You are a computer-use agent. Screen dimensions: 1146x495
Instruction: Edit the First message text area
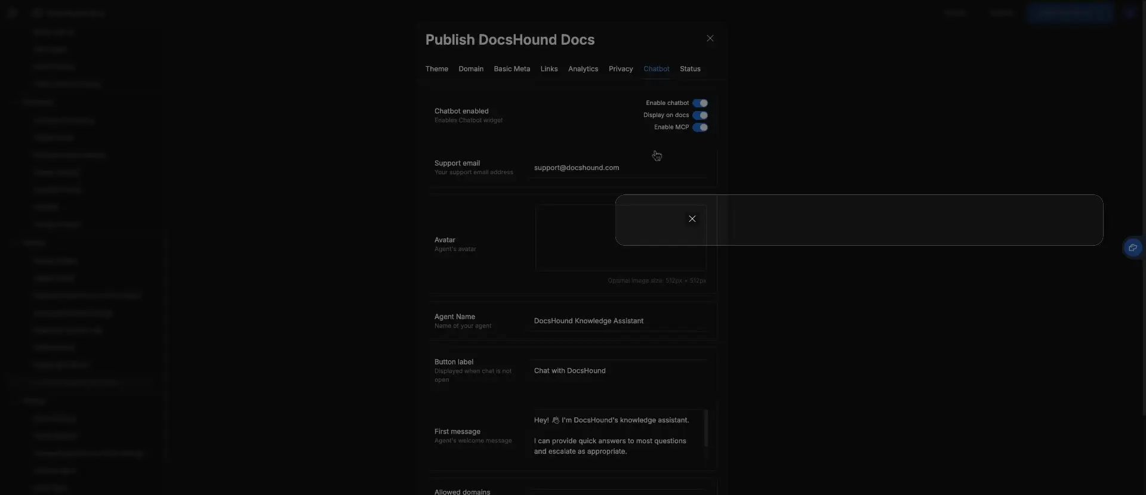[x=617, y=436]
